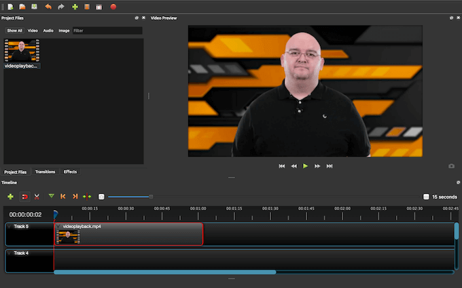Toggle the timeline snapping magnet
462x288 pixels.
[x=24, y=197]
